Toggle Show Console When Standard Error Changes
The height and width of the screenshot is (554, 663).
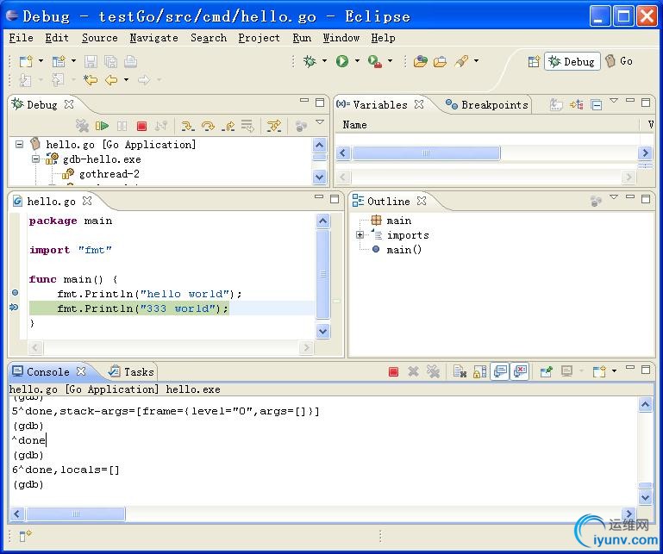click(520, 371)
